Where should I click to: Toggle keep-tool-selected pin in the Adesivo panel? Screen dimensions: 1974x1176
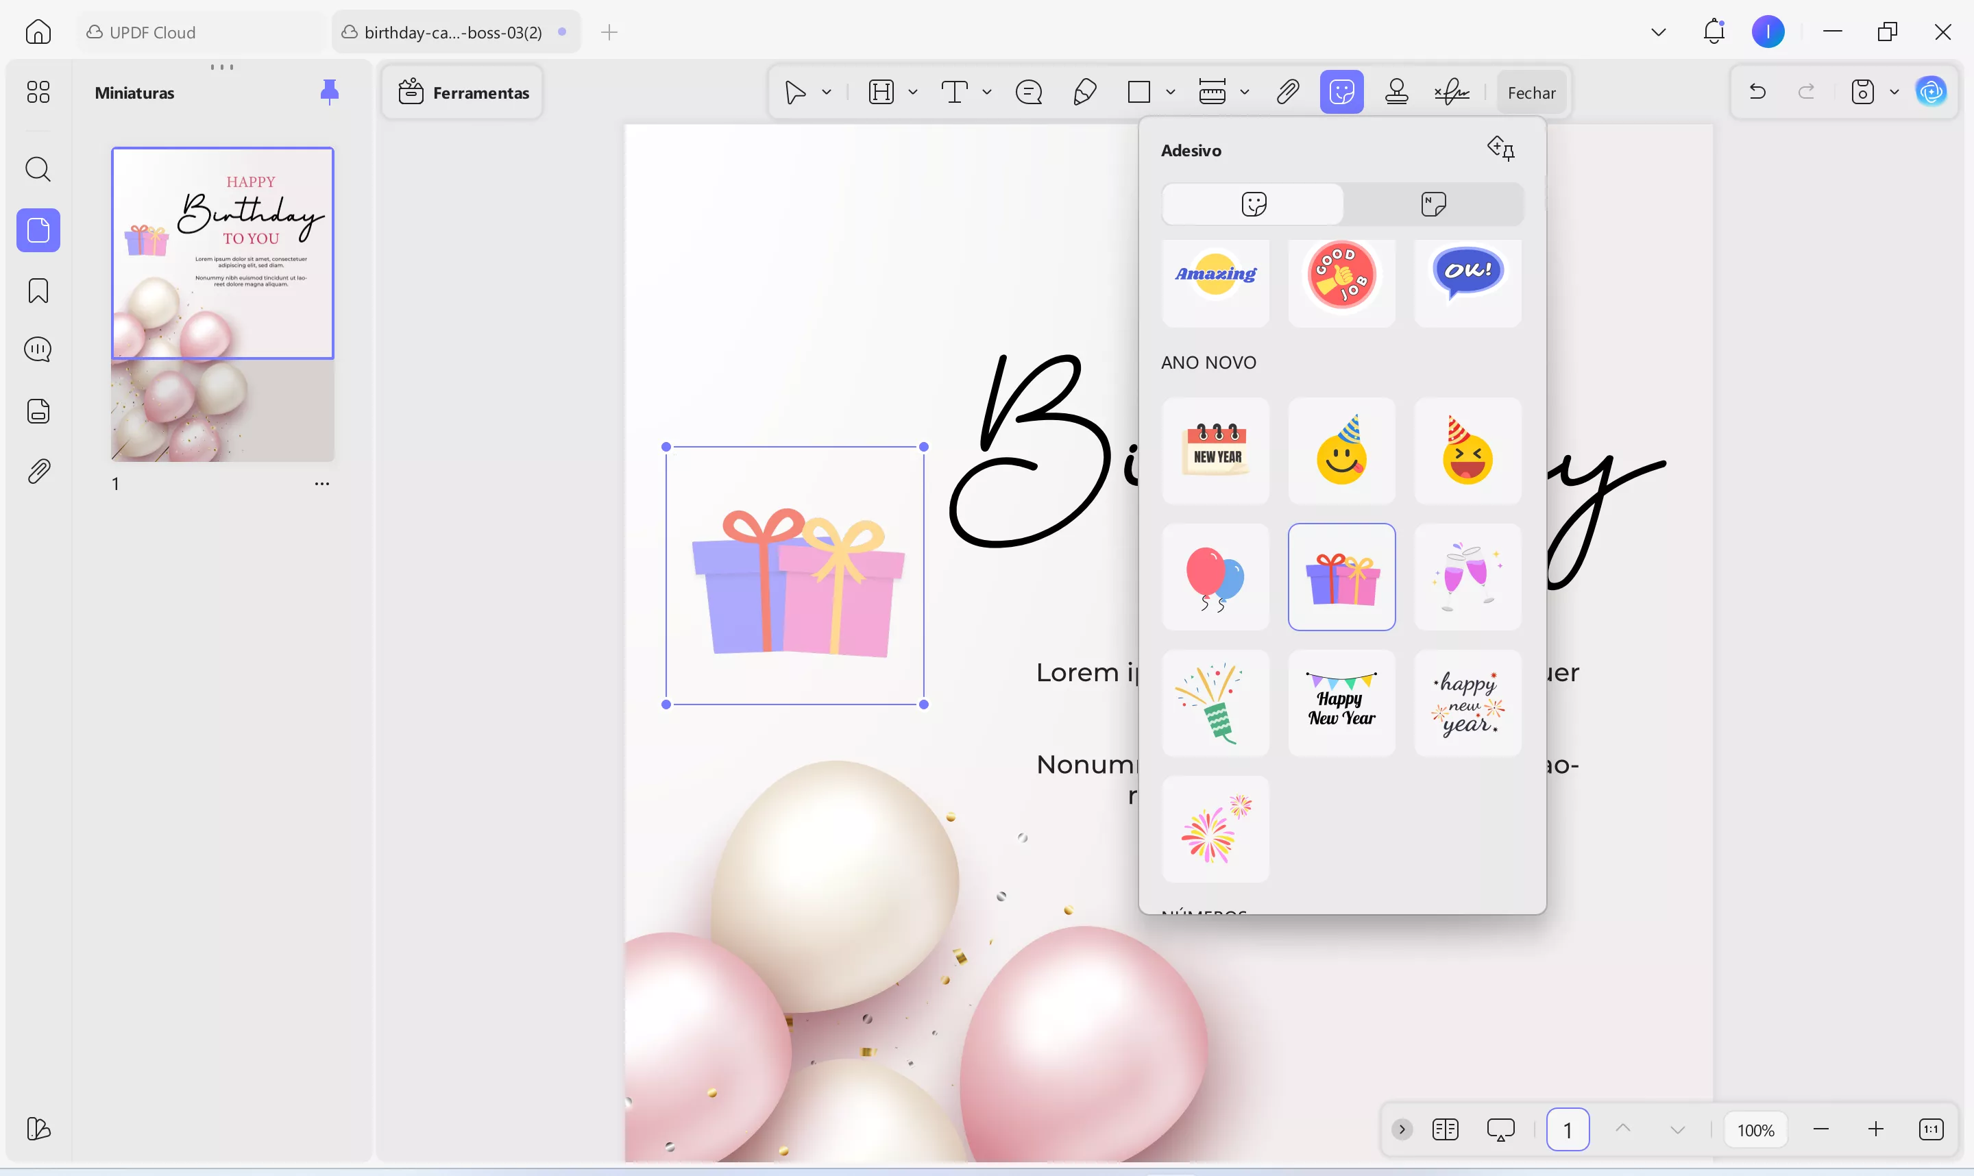(1501, 148)
